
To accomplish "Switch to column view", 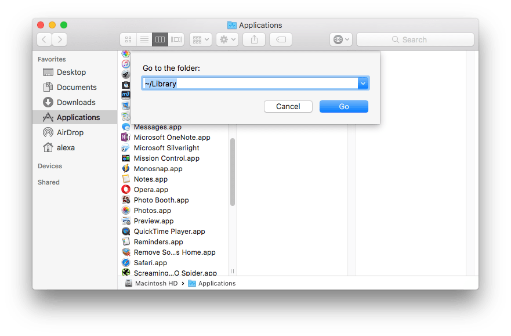I will [x=160, y=39].
